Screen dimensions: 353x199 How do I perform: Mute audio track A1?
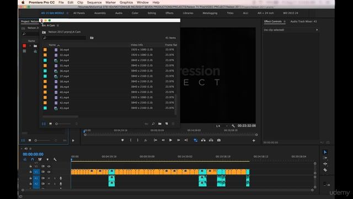point(49,178)
